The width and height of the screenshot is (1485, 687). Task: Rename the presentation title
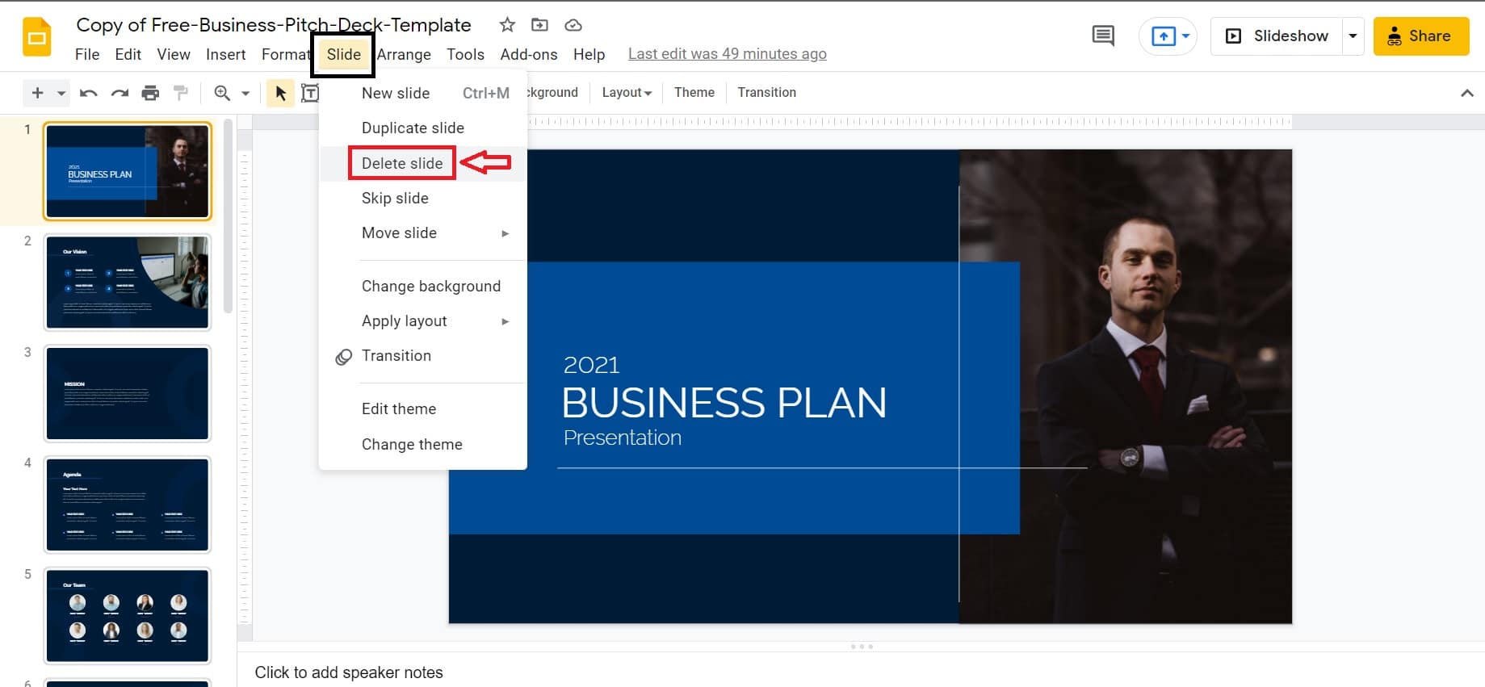[273, 24]
